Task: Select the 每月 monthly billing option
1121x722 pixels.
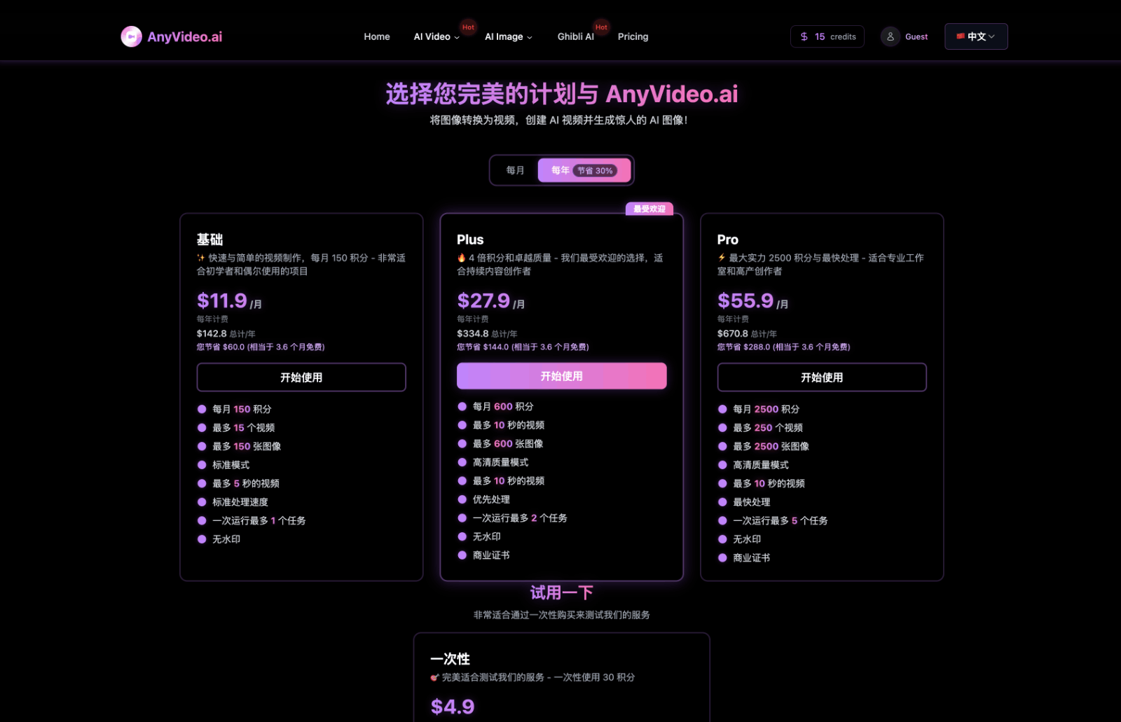Action: tap(515, 170)
